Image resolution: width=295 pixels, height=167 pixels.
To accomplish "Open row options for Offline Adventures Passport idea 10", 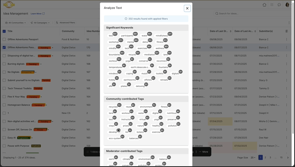I will (x=286, y=39).
